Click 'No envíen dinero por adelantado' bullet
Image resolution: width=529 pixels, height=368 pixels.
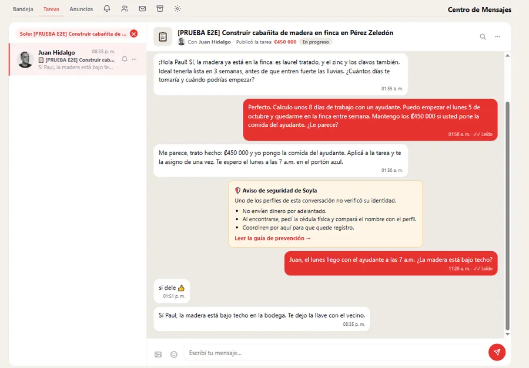click(x=284, y=211)
